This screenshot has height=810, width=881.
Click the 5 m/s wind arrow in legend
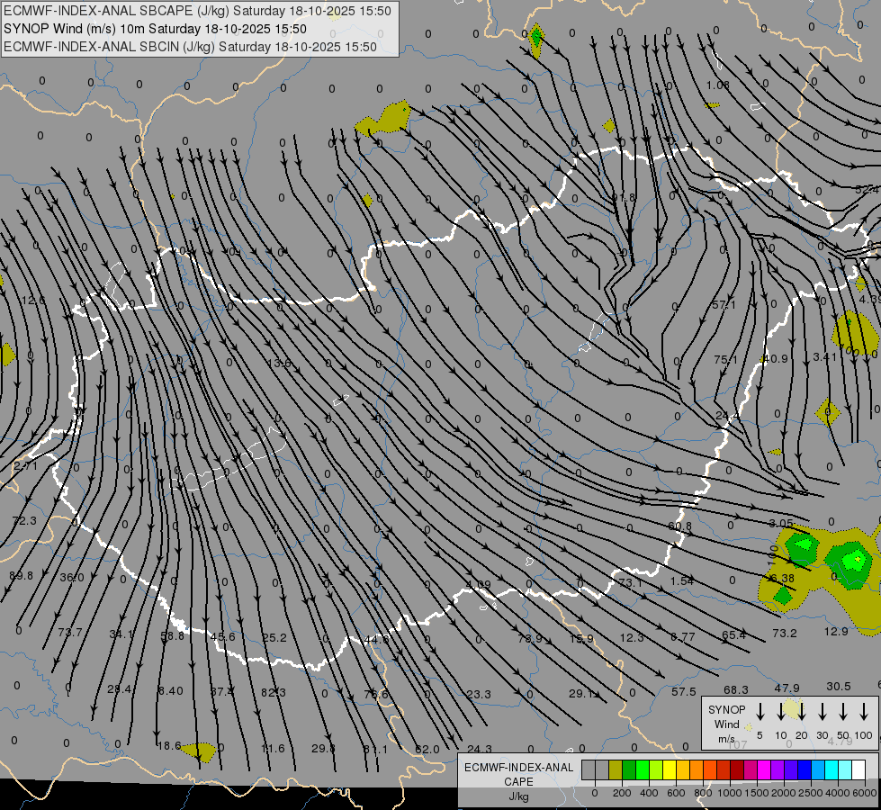(x=760, y=712)
